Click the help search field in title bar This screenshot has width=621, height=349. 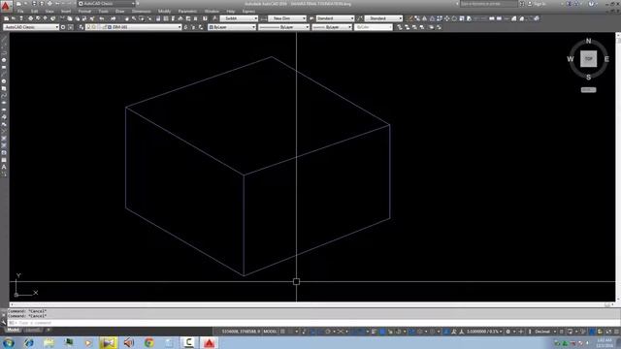(x=489, y=4)
